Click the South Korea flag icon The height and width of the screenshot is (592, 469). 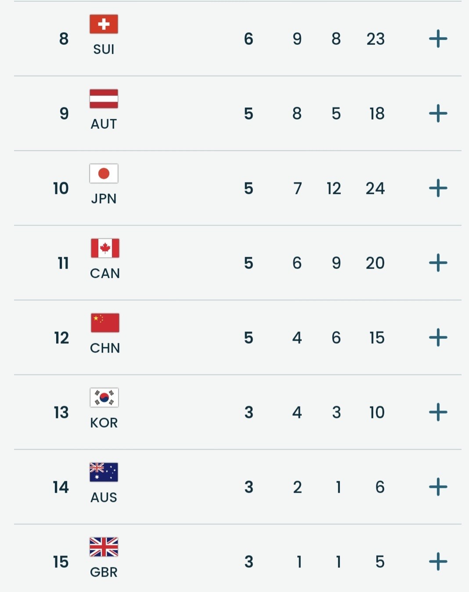pyautogui.click(x=104, y=398)
